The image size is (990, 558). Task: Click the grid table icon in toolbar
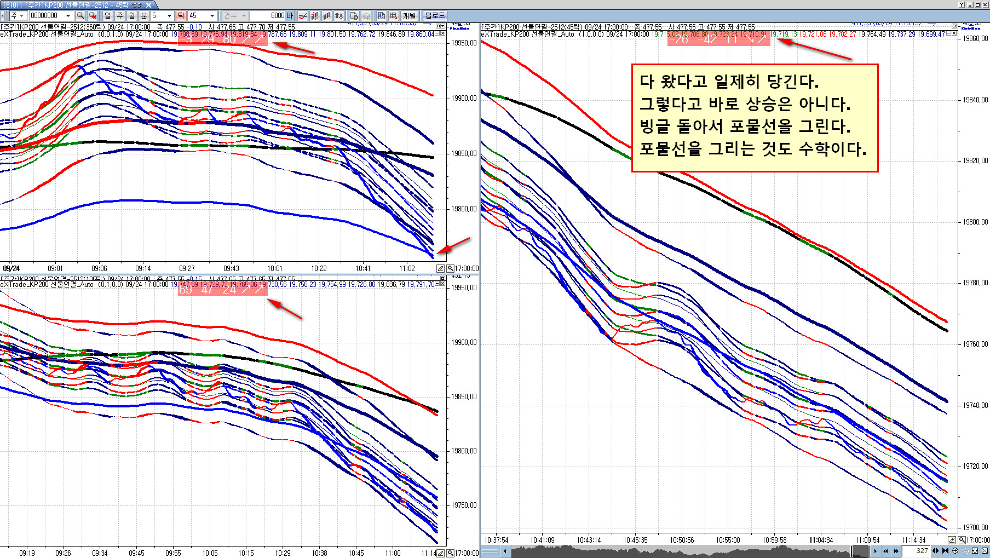pyautogui.click(x=394, y=16)
